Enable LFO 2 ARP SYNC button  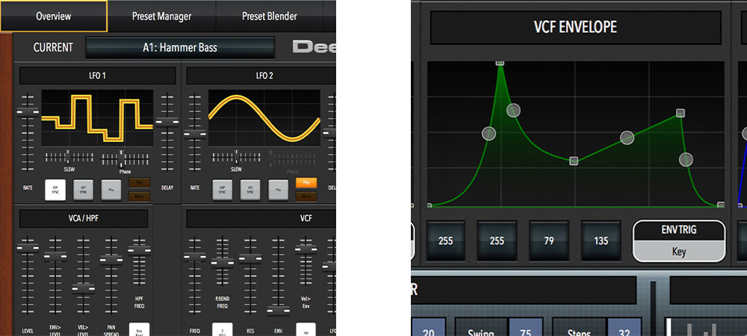[x=223, y=190]
